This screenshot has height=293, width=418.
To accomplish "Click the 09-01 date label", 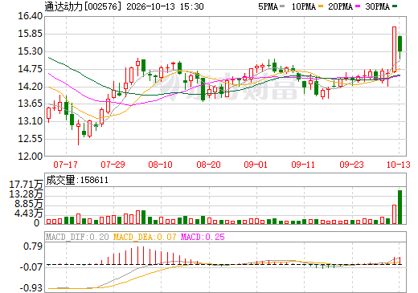I will 256,165.
